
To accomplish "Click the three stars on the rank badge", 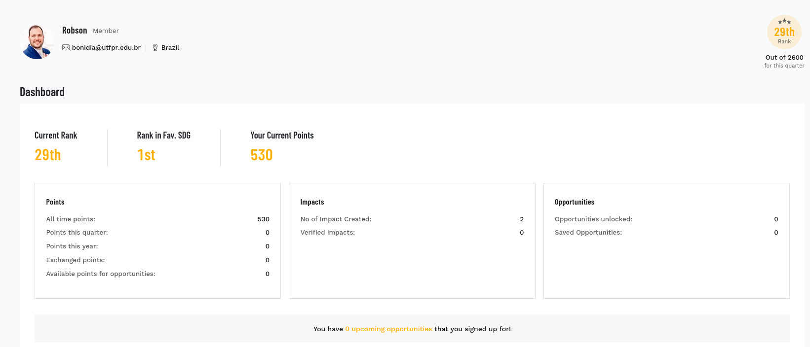I will (784, 22).
